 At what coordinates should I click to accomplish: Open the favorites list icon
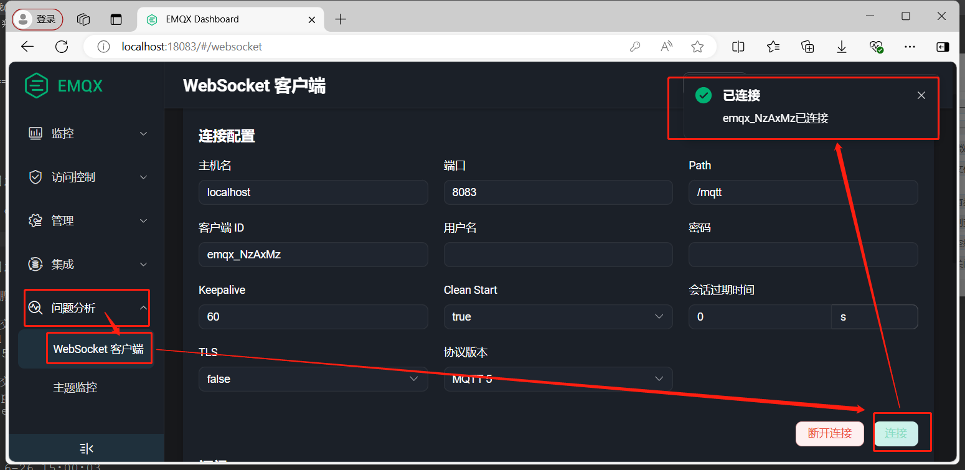click(x=773, y=47)
